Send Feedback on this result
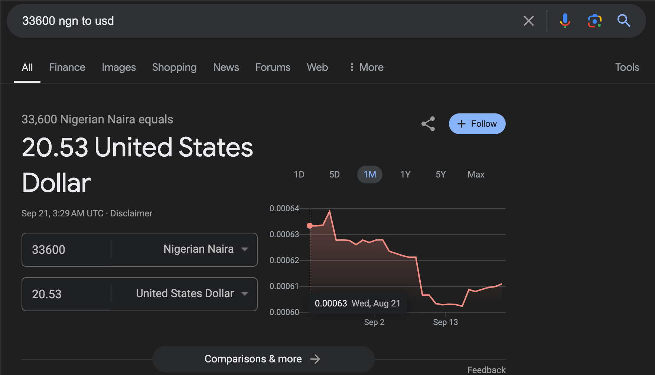This screenshot has width=655, height=375. click(486, 370)
